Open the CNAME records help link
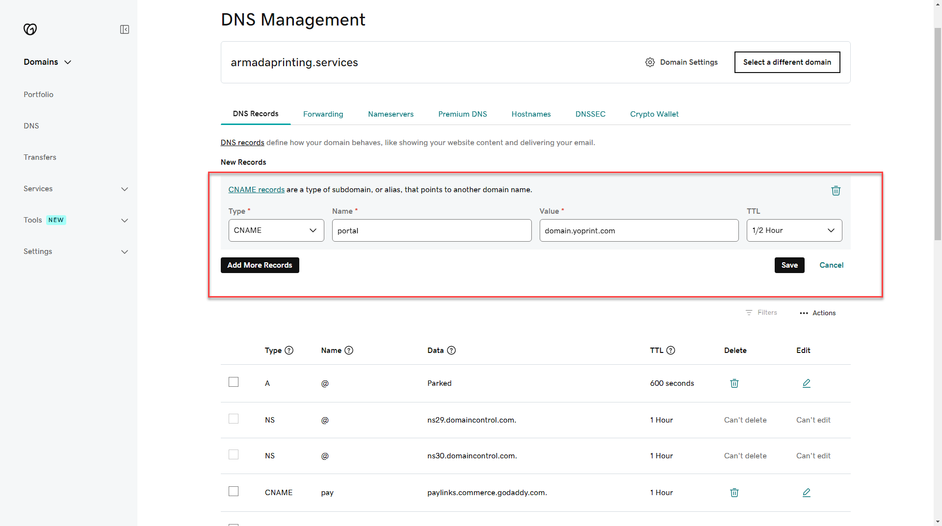The height and width of the screenshot is (526, 942). click(256, 190)
